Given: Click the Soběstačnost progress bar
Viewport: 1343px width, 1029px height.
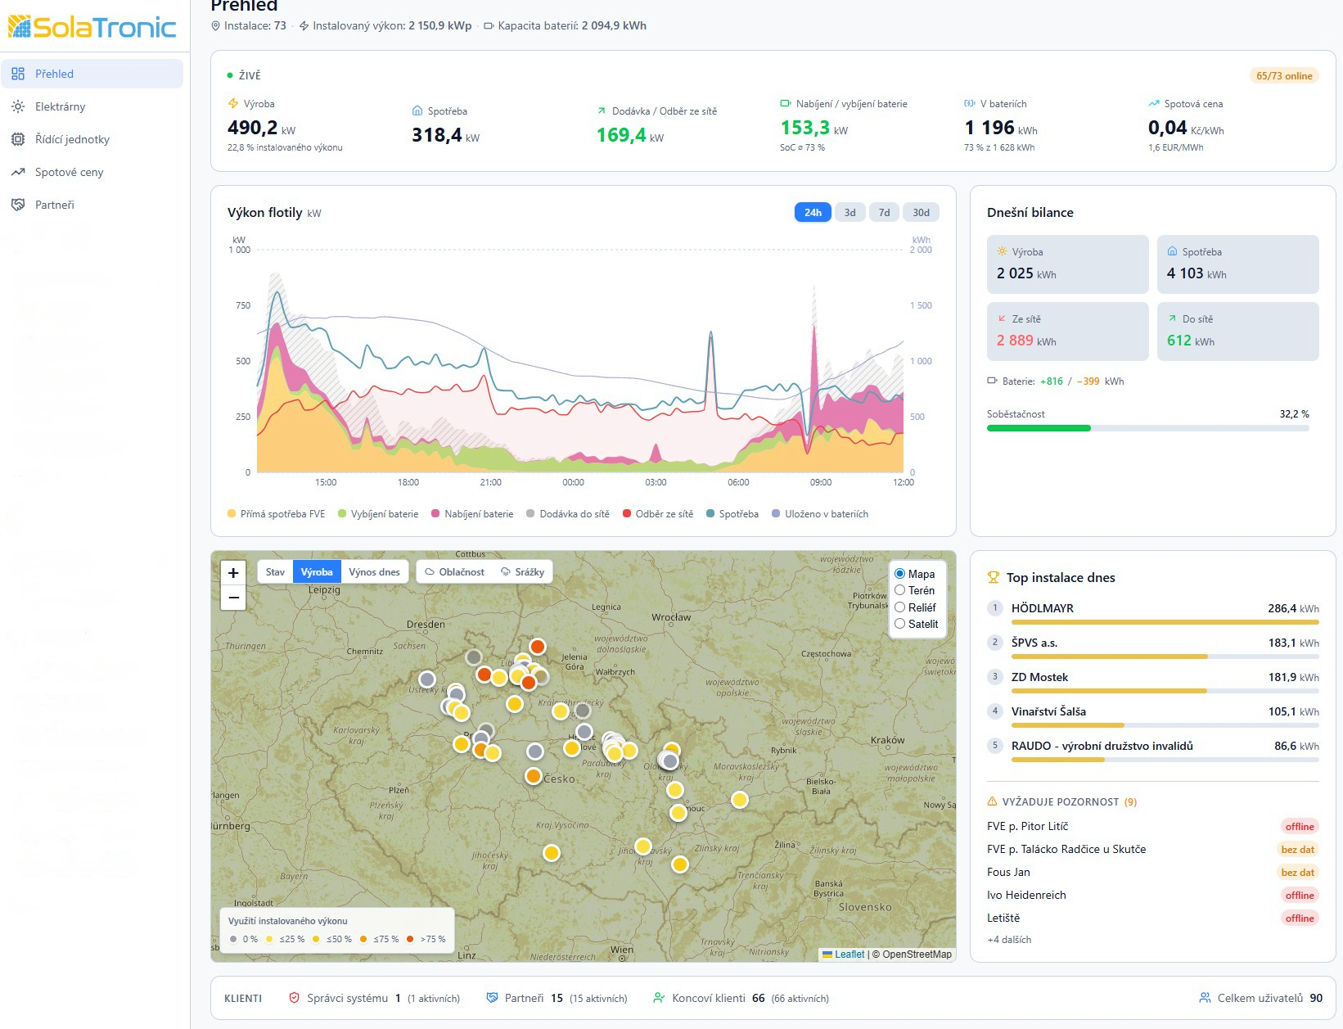Looking at the screenshot, I should pyautogui.click(x=1148, y=428).
